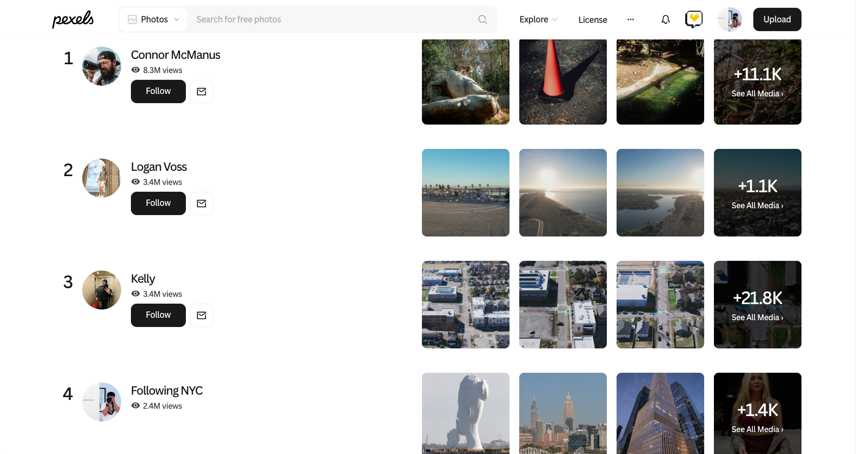Viewport: 856px width, 454px height.
Task: Click the search magnifier icon
Action: [x=482, y=19]
